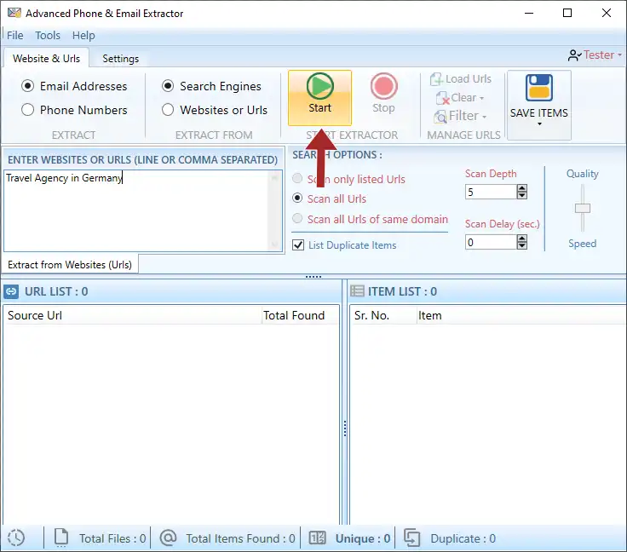The width and height of the screenshot is (627, 552).
Task: Click the red Stop button
Action: 383,94
